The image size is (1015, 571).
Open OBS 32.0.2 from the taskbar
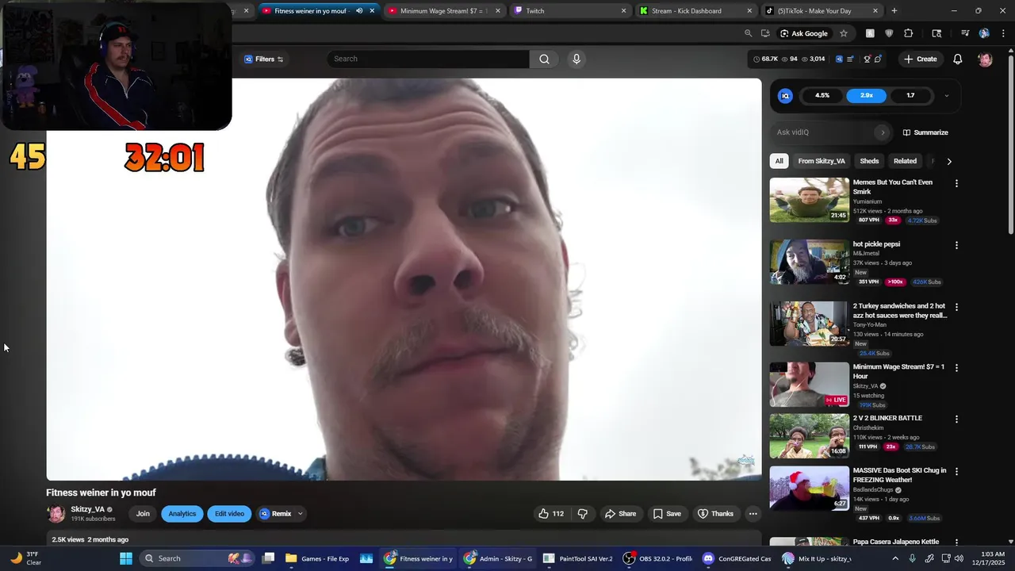[658, 558]
